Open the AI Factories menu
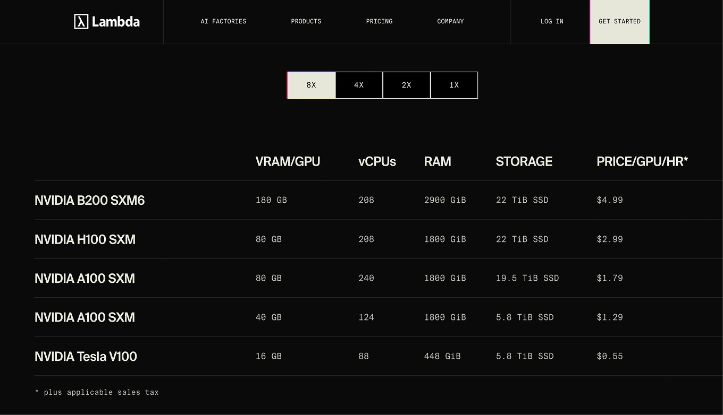Screen dimensions: 723x415 point(223,21)
